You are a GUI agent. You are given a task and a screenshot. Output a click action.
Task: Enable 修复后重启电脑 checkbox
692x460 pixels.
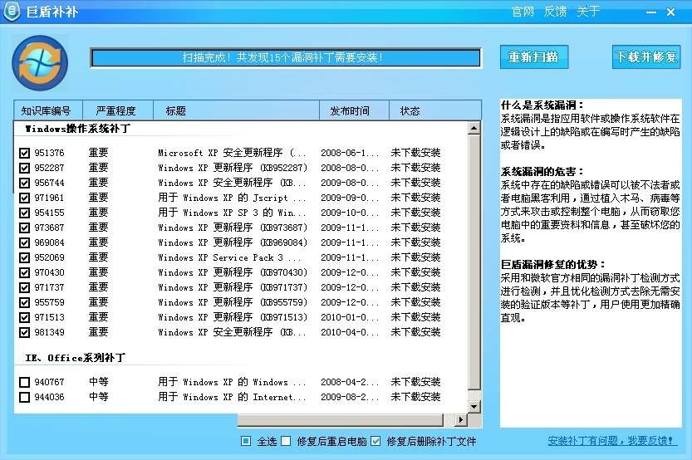[x=286, y=441]
